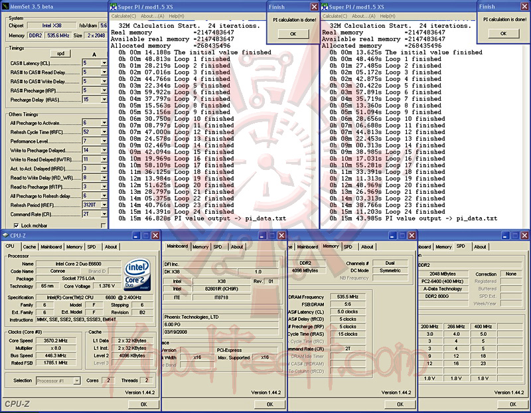The image size is (531, 413).
Task: Expand the Read to Precharge (tRTP) dropdown
Action: coord(104,187)
